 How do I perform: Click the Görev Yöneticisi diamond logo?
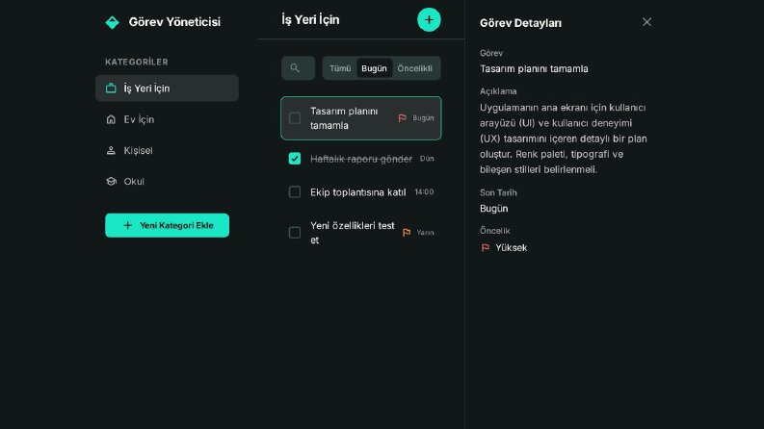pyautogui.click(x=112, y=22)
